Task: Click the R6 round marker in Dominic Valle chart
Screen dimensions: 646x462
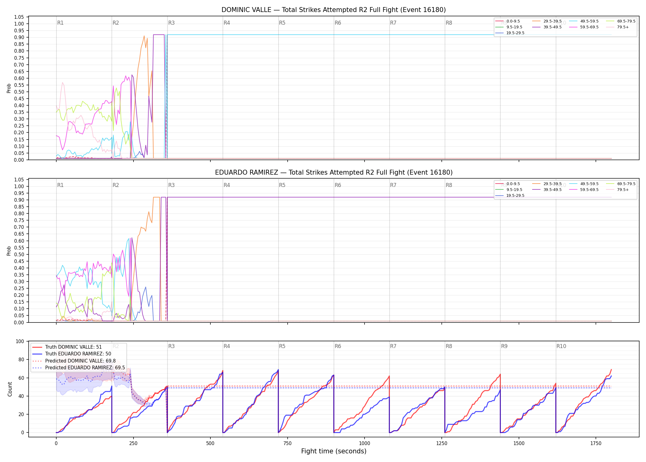Action: coord(338,23)
